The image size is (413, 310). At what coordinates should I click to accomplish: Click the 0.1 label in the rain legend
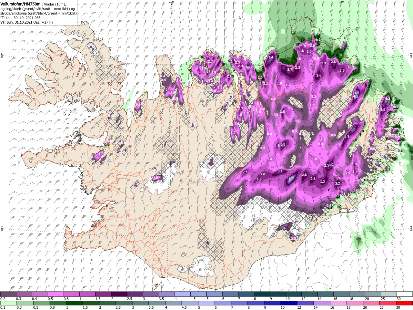point(2,308)
